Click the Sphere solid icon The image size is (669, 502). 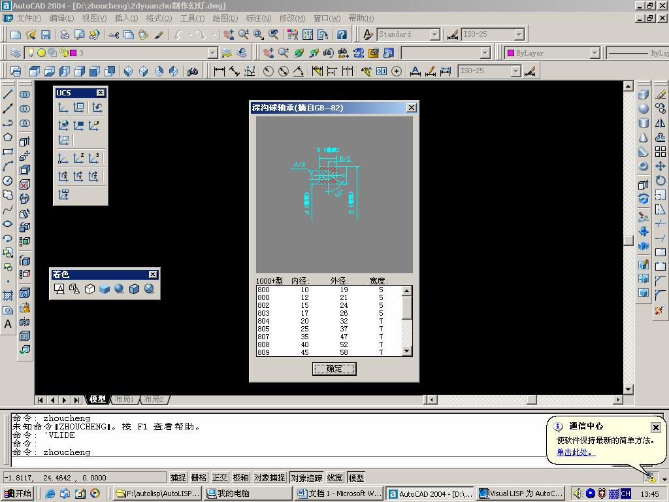click(x=644, y=109)
